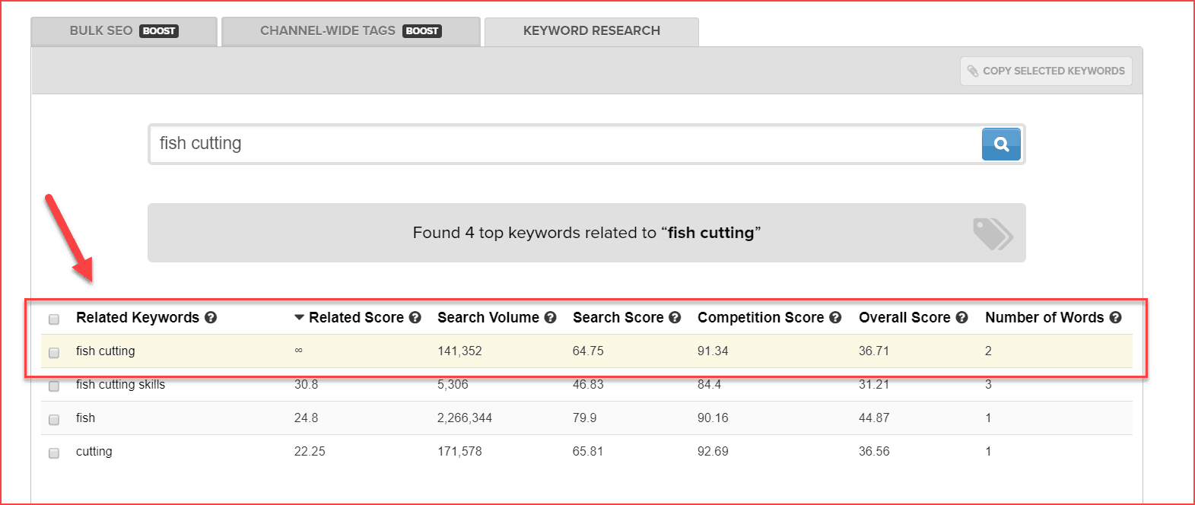Focus the keyword search input field

click(564, 144)
